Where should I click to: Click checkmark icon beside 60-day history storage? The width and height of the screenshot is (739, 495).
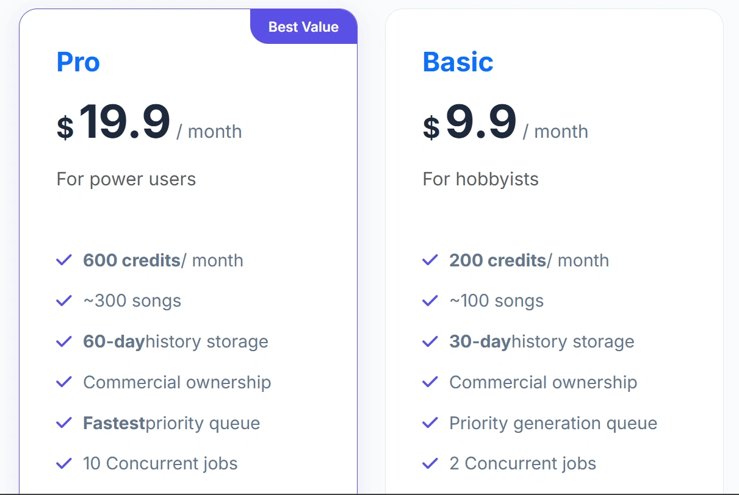pos(64,342)
